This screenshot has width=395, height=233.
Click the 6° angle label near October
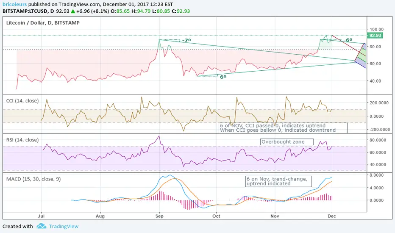pos(223,77)
